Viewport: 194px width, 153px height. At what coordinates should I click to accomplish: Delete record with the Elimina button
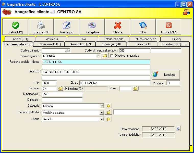pyautogui.click(x=117, y=27)
